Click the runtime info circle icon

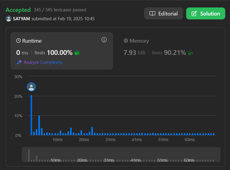(104, 40)
